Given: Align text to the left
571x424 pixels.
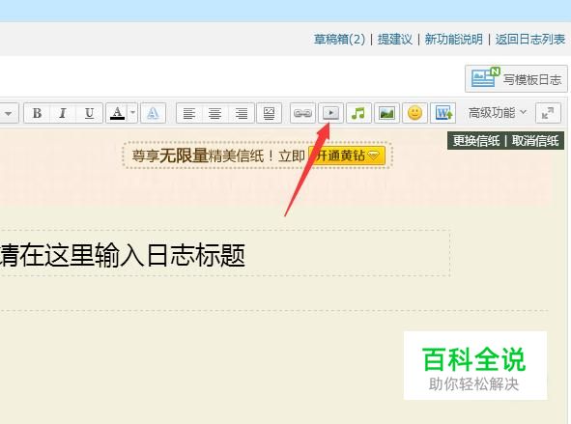Looking at the screenshot, I should coord(189,113).
